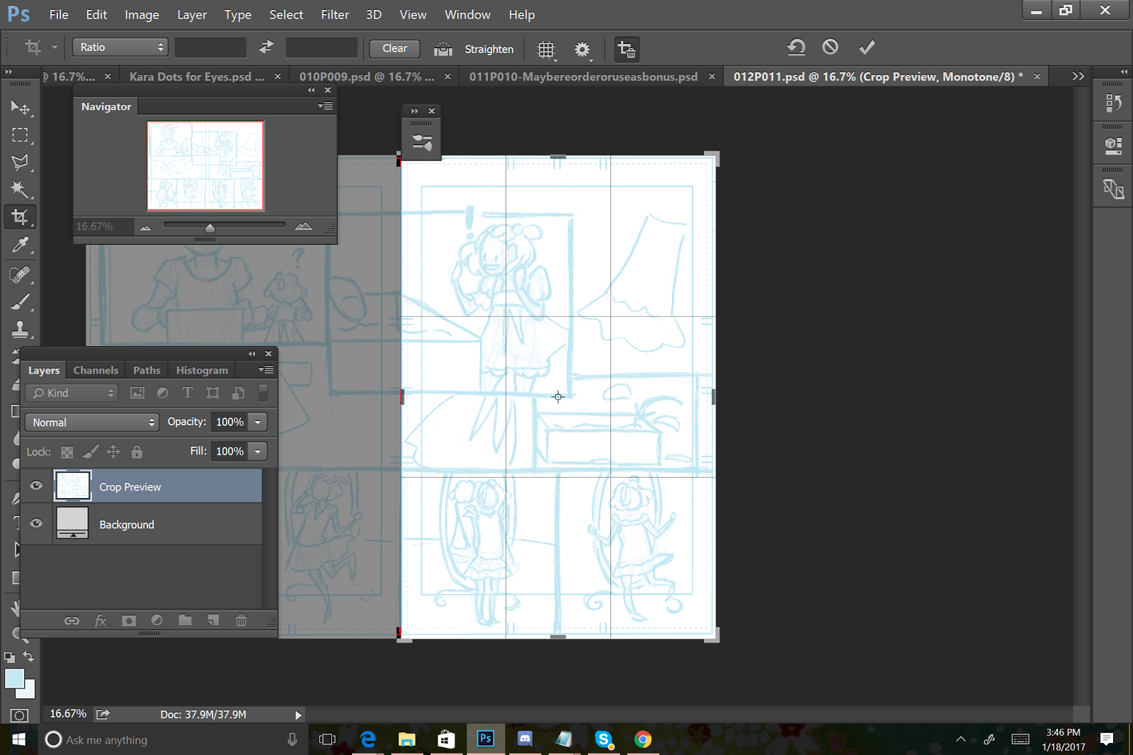Select the Brush tool

click(x=20, y=302)
